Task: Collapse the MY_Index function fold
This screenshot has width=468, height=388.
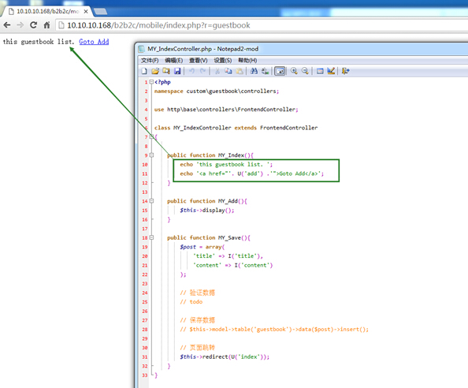Action: (151, 155)
